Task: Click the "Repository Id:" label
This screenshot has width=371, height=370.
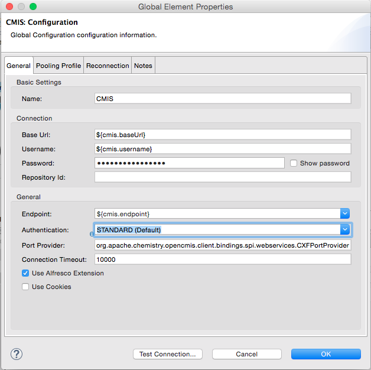Action: pos(44,177)
